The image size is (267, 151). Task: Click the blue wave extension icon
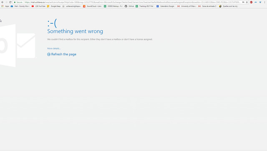pos(256,2)
